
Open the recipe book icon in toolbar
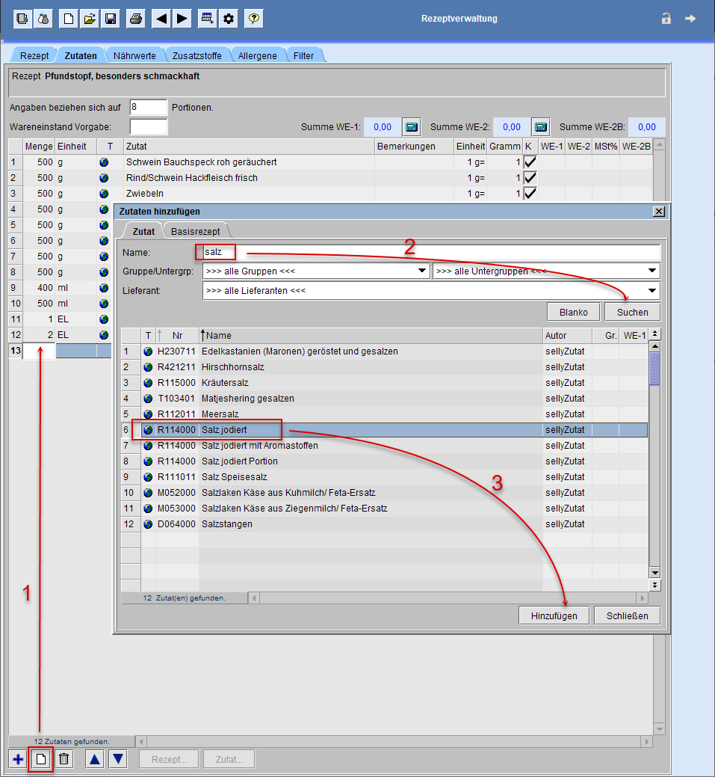pyautogui.click(x=22, y=19)
